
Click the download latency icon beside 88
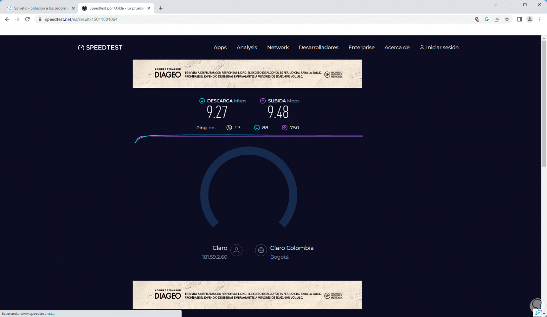257,128
